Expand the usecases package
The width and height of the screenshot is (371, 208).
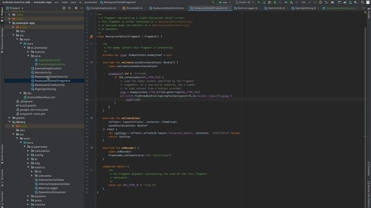pos(32,176)
